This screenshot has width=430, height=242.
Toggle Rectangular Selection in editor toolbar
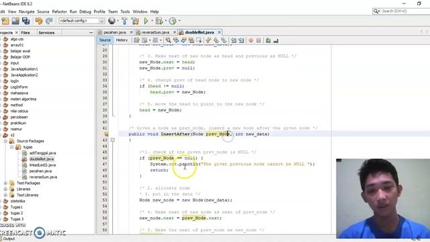pos(199,40)
